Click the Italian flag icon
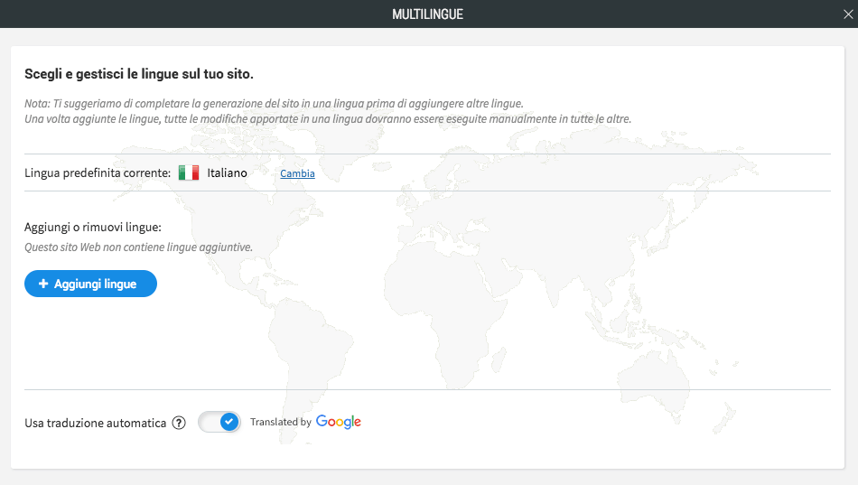Viewport: 858px width, 485px height. click(189, 173)
